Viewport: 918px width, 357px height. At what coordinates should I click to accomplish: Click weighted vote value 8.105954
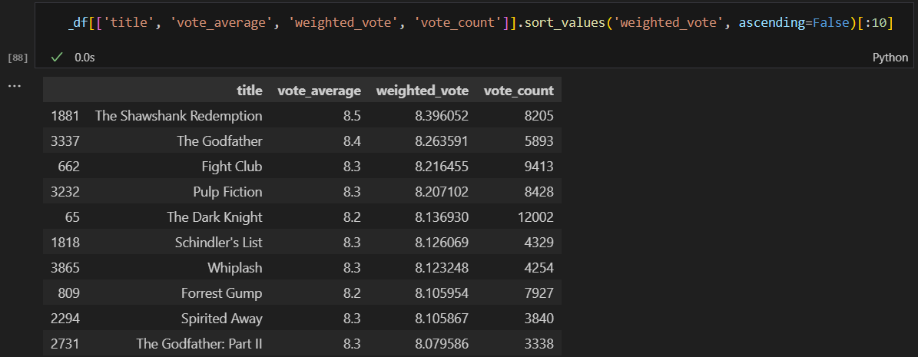click(x=442, y=293)
